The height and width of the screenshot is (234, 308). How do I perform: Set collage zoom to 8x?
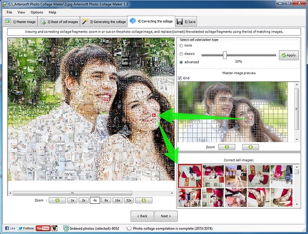click(x=106, y=200)
